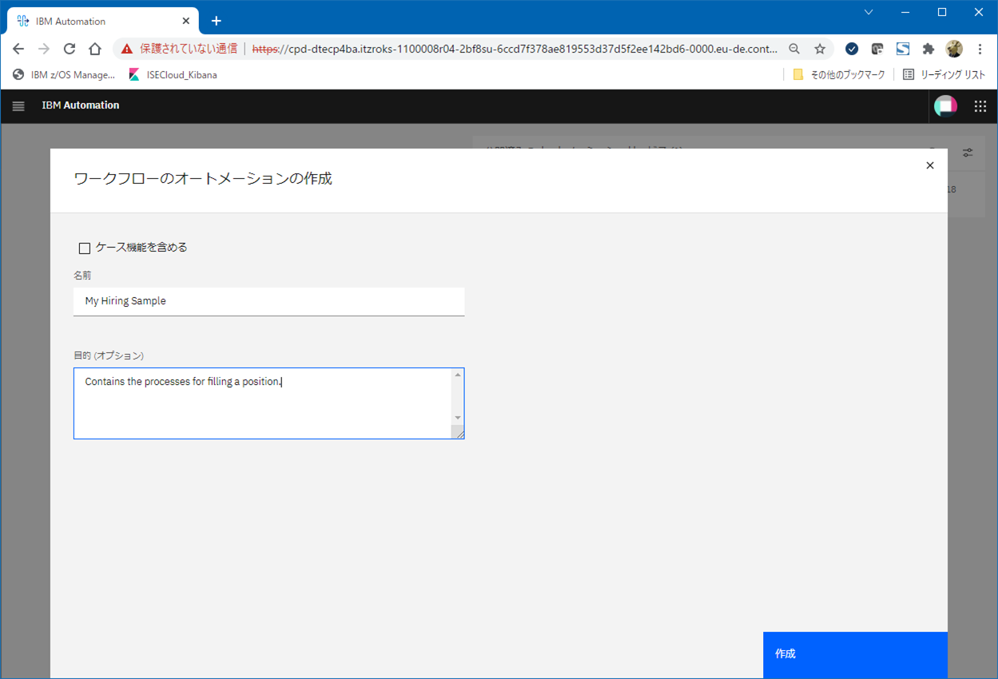998x679 pixels.
Task: Open the app switcher grid icon
Action: (x=980, y=105)
